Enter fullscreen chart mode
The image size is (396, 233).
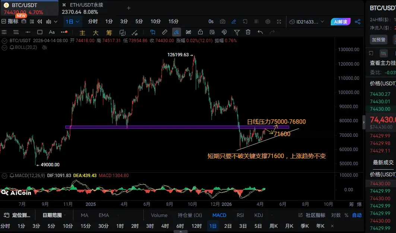coord(279,22)
